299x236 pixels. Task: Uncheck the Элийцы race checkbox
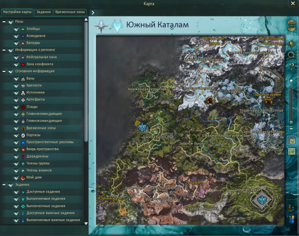16,29
